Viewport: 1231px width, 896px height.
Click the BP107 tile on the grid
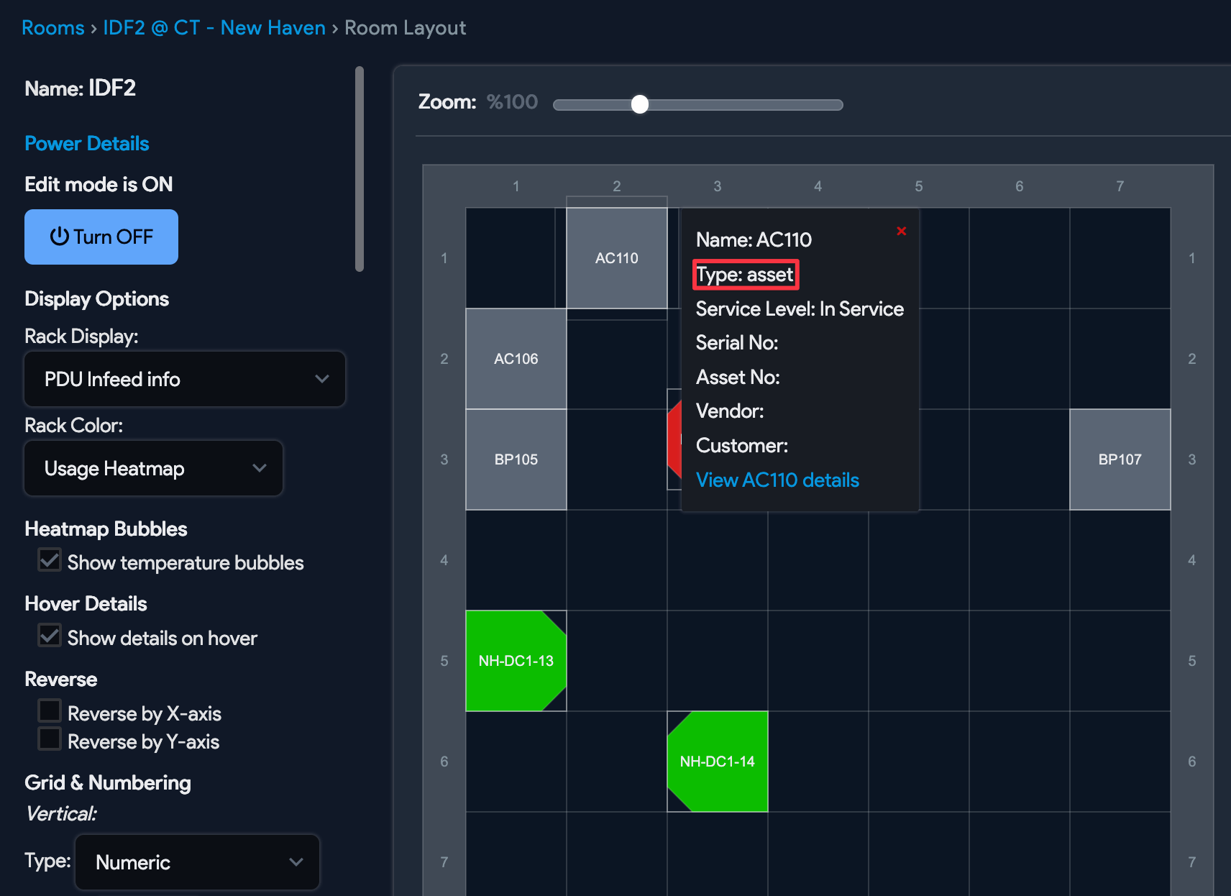tap(1120, 460)
